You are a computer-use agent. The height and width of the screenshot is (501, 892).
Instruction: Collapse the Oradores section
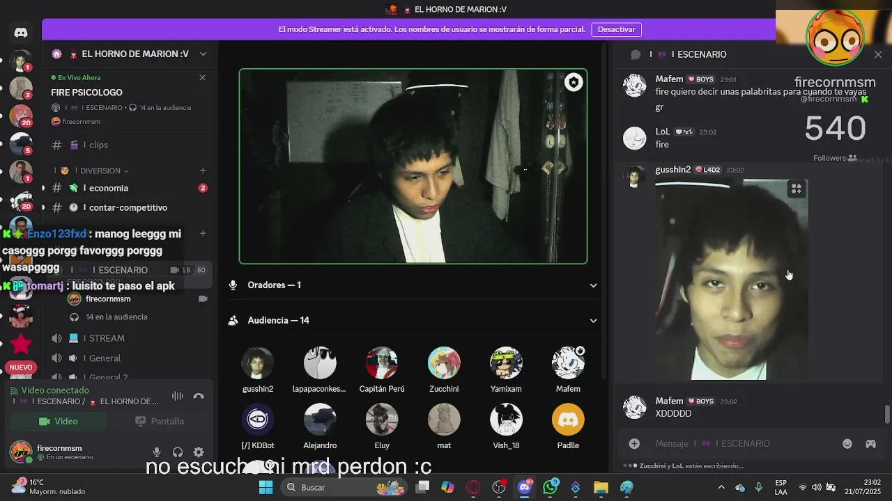coord(593,285)
